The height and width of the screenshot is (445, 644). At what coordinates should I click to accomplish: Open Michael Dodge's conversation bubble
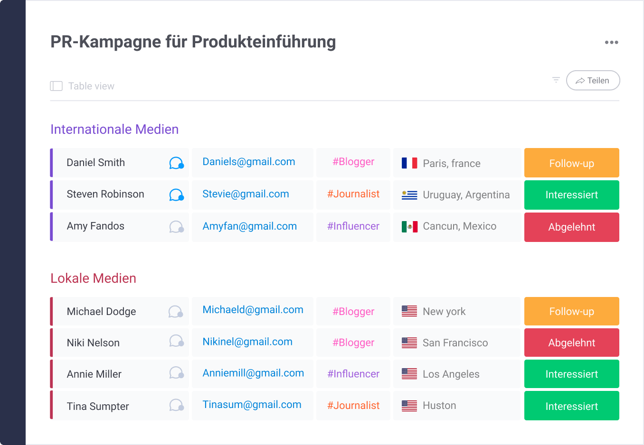click(x=176, y=311)
